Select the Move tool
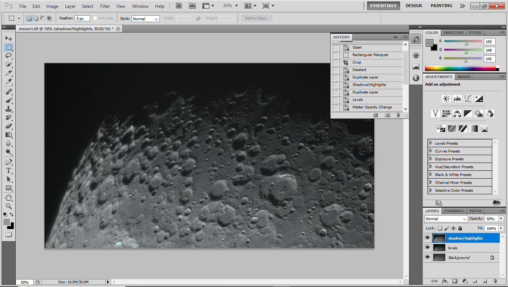The image size is (508, 287). tap(9, 38)
